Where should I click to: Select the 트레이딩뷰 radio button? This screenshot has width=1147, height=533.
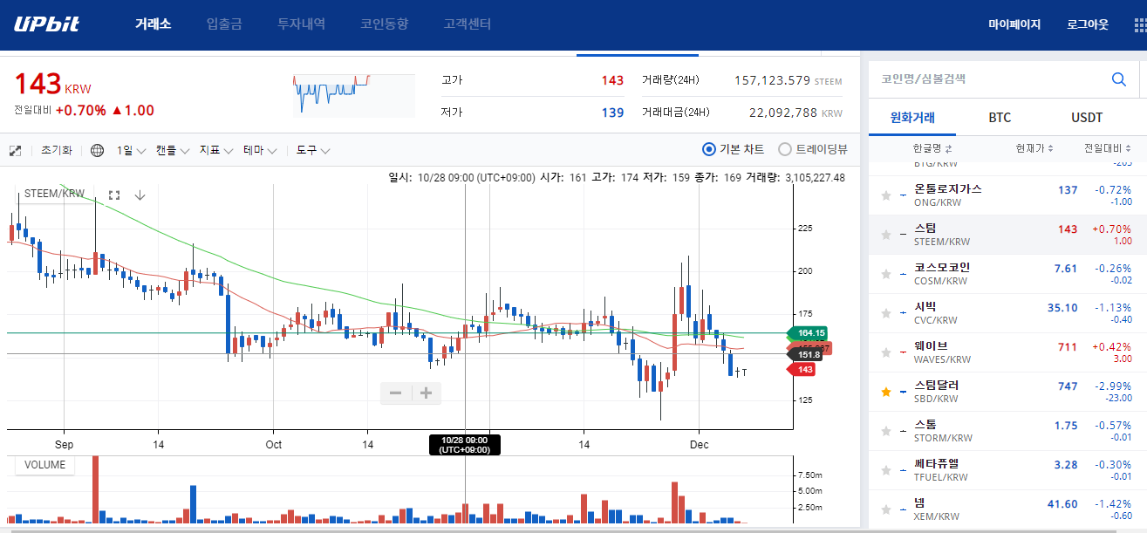coord(785,149)
